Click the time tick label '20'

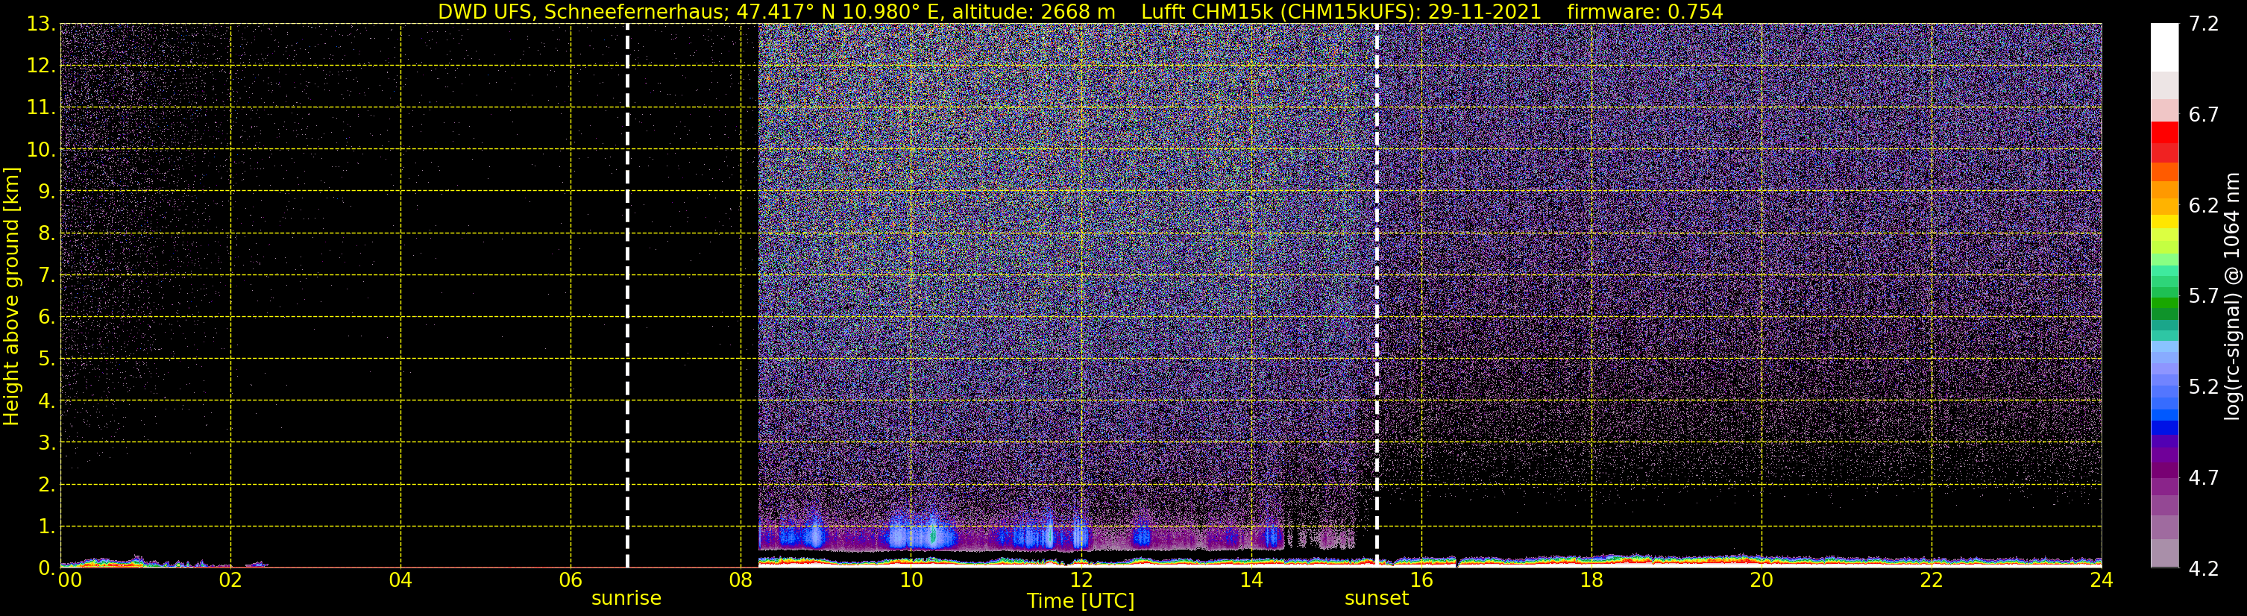pyautogui.click(x=1762, y=580)
